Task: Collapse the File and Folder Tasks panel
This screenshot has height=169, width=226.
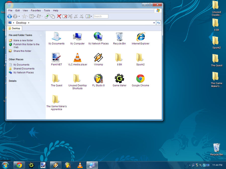Action: point(41,35)
